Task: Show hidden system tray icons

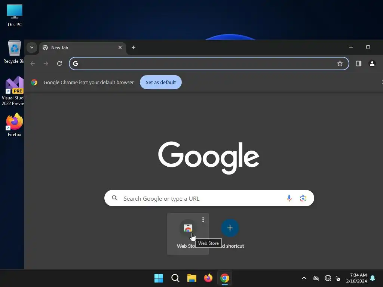Action: coord(304,278)
